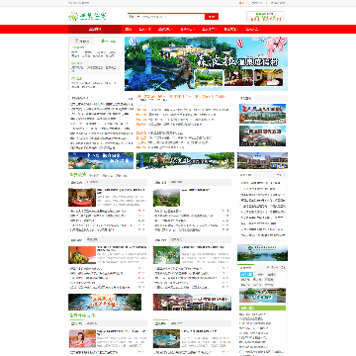Screen dimensions: 356x356
Task: Select the green person icon tab in left panel
Action: 108,42
